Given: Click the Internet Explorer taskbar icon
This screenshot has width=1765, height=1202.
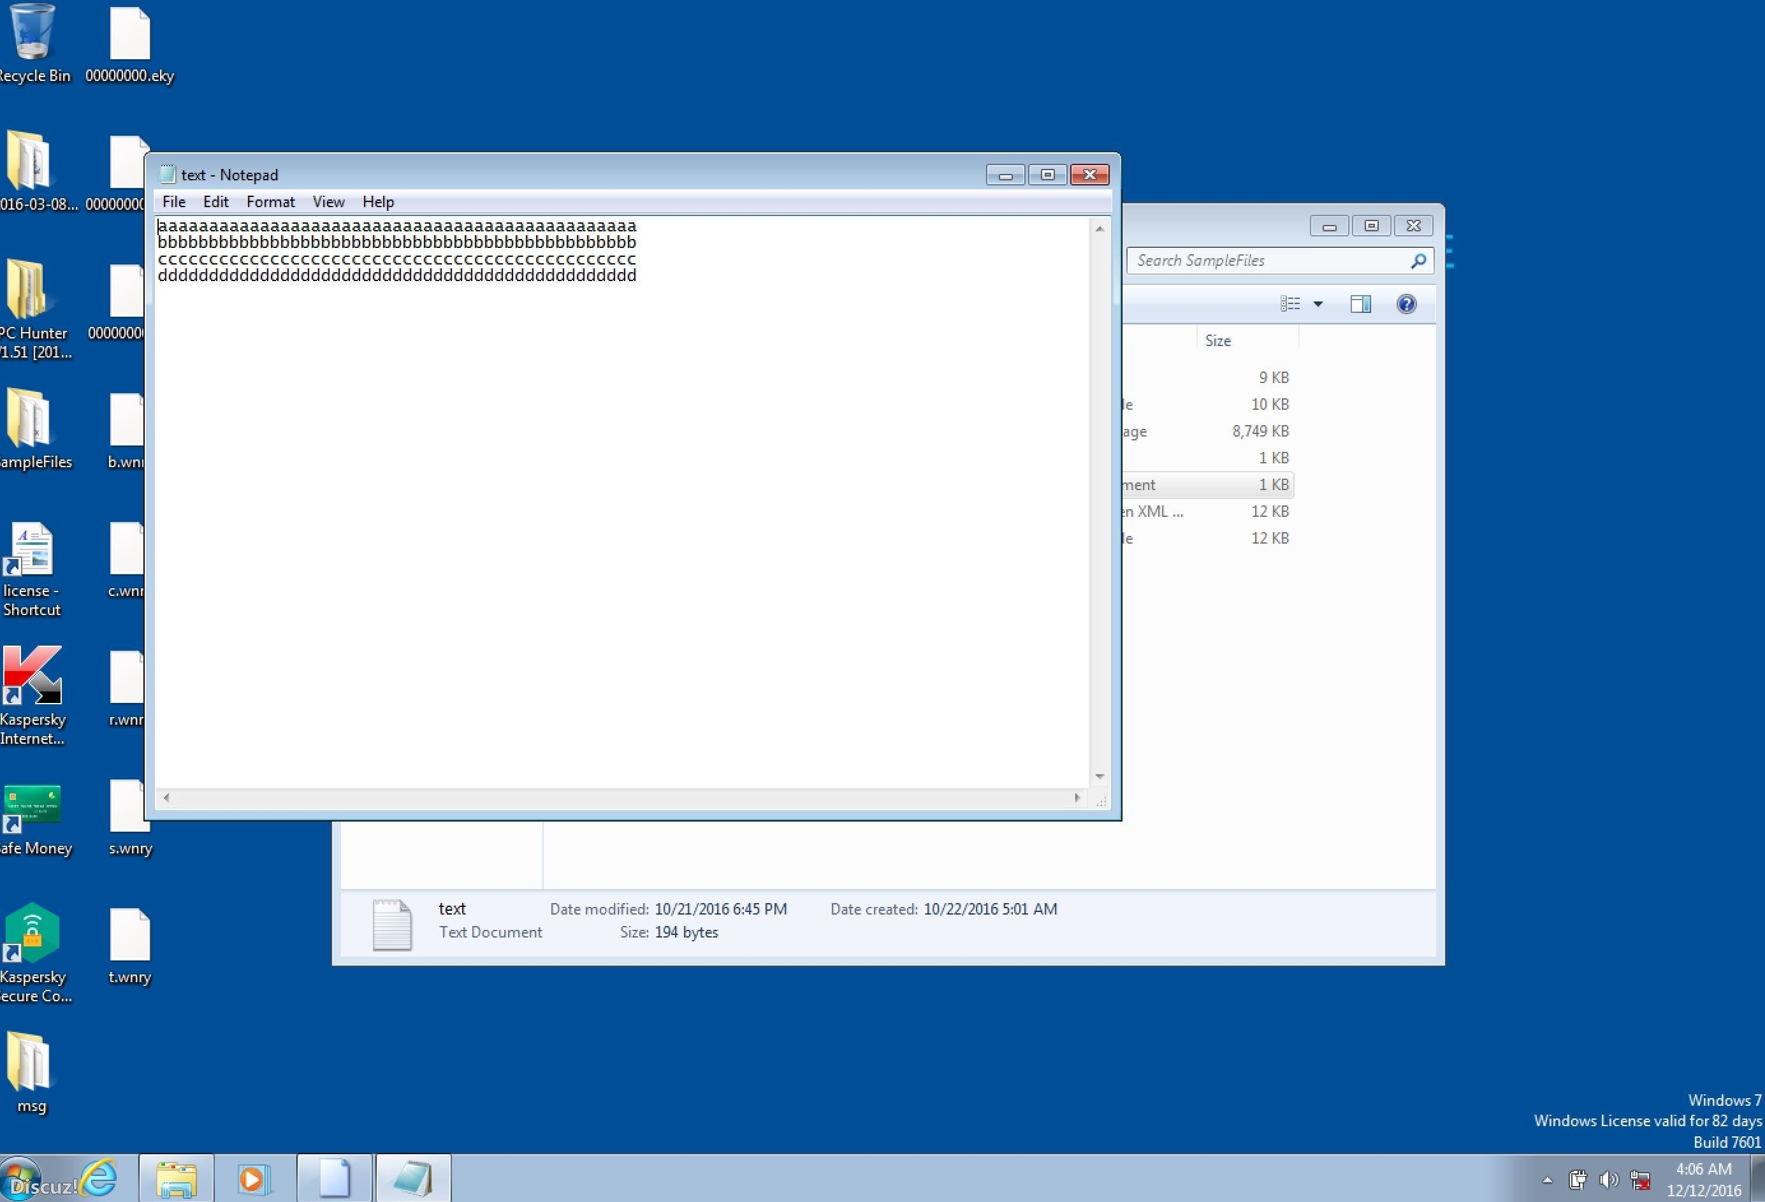Looking at the screenshot, I should 99,1179.
